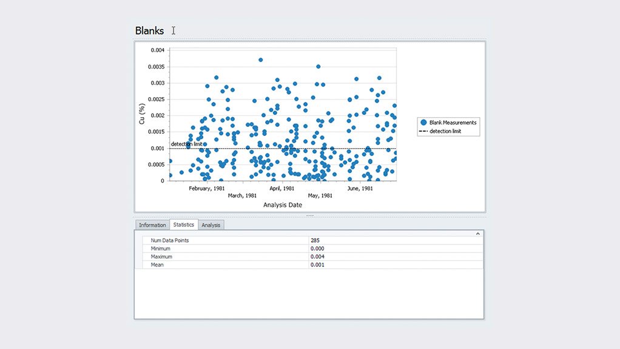Screen dimensions: 620x349
Task: Click the 0.0035 y-axis tick label
Action: pos(156,67)
